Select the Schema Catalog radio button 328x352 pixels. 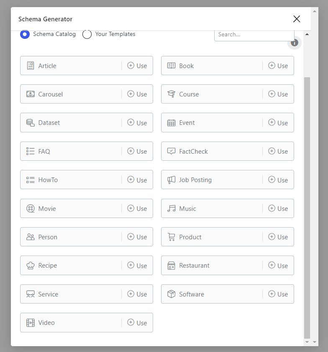[x=25, y=34]
